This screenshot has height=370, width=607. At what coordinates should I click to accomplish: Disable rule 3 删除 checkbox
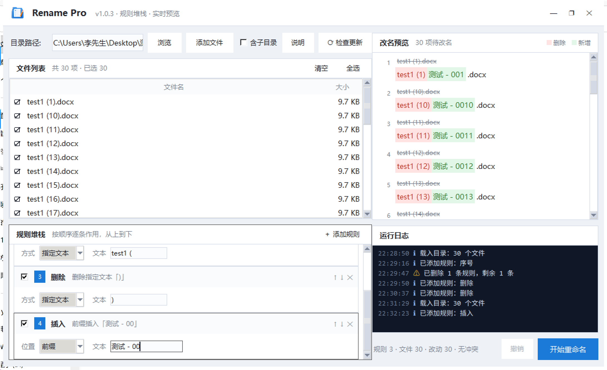(24, 277)
